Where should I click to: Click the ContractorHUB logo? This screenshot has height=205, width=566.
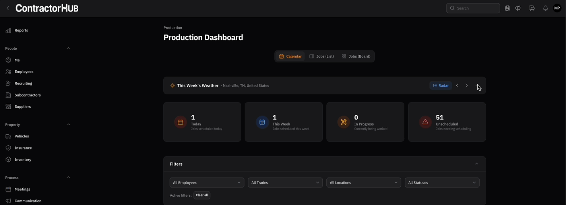[x=47, y=8]
